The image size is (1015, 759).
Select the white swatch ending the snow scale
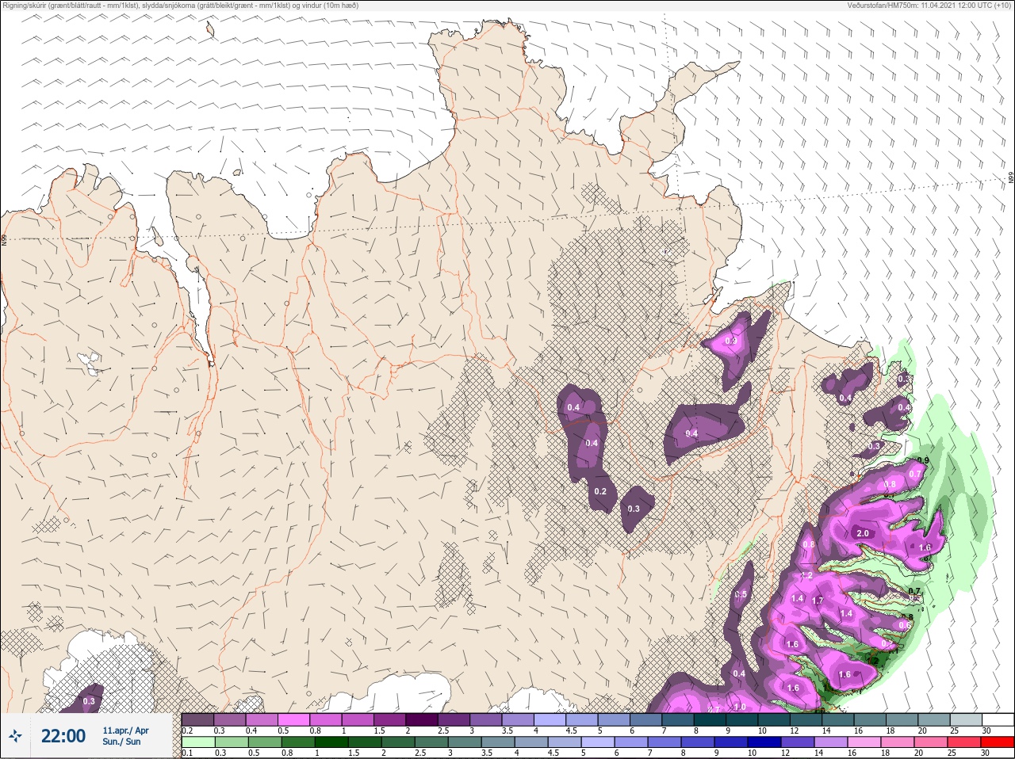pos(998,719)
